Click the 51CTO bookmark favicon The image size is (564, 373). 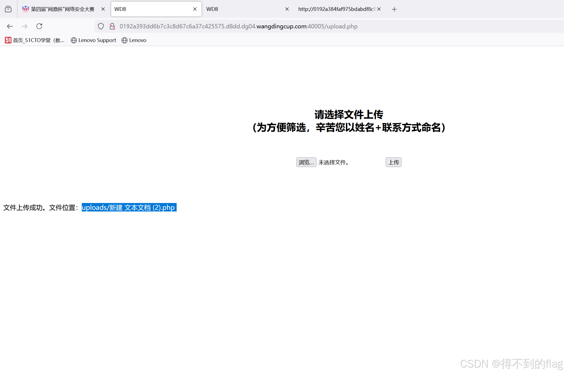click(8, 40)
